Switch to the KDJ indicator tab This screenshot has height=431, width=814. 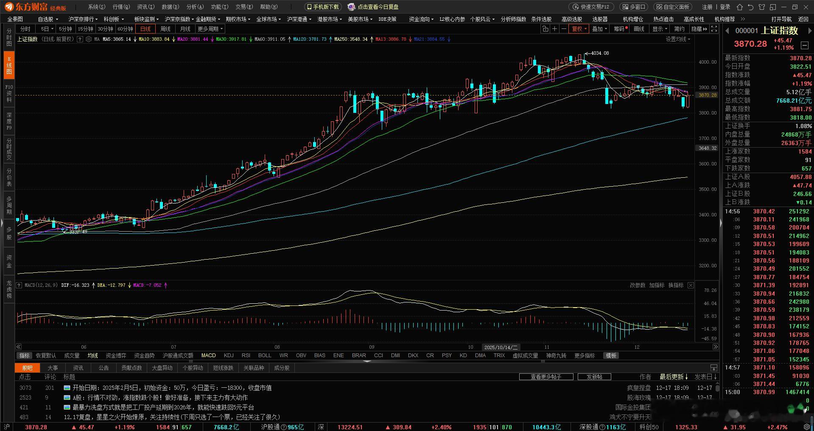pos(229,355)
